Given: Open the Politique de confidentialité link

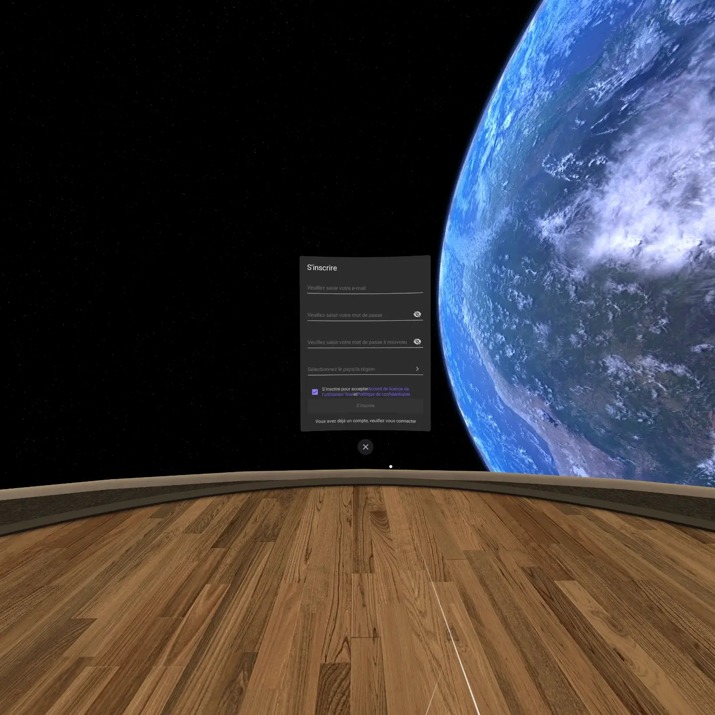Looking at the screenshot, I should pyautogui.click(x=384, y=394).
